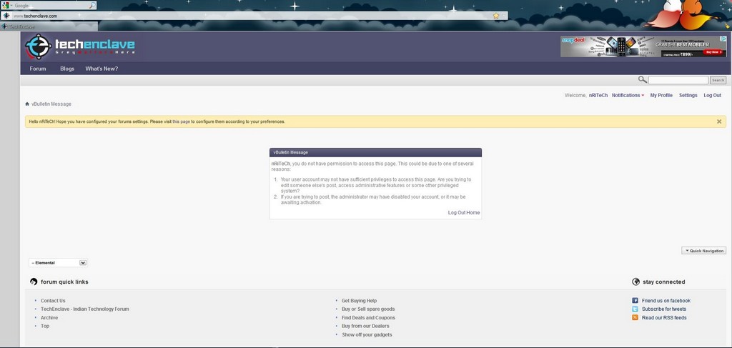The height and width of the screenshot is (348, 732).
Task: Click the forum search input field
Action: (x=678, y=80)
